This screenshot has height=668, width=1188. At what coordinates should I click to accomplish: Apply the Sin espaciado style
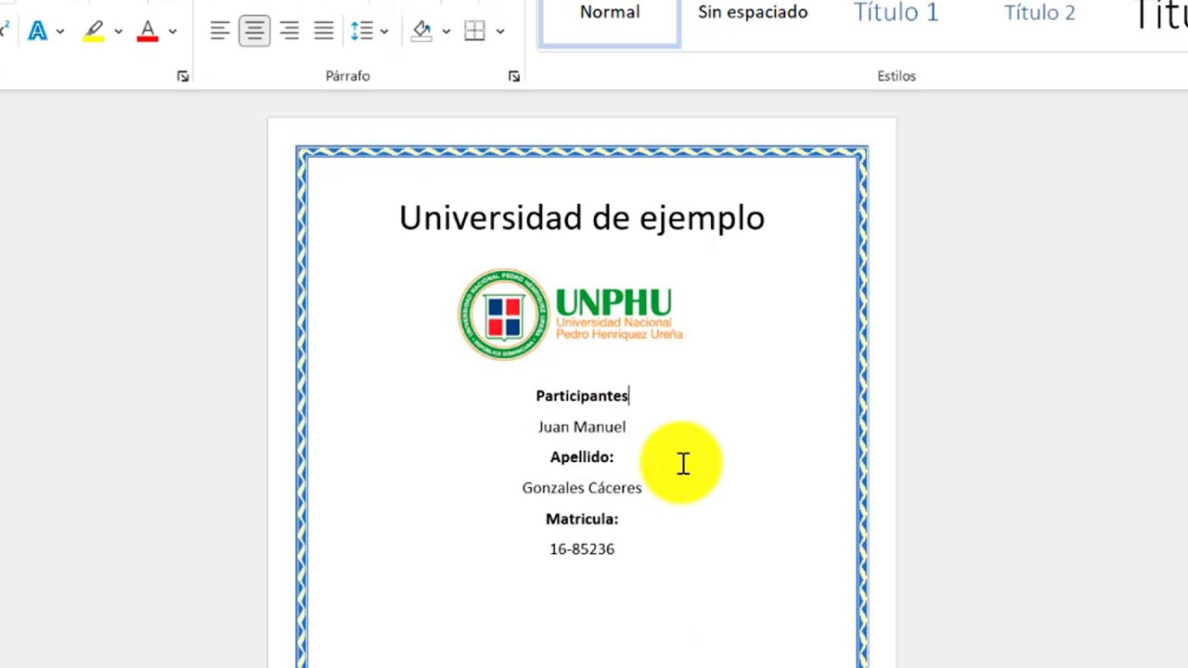point(753,13)
